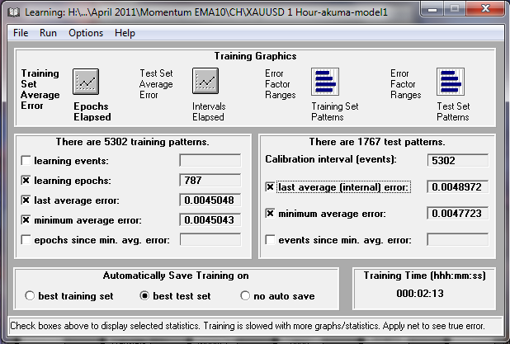Open the File menu
The height and width of the screenshot is (344, 510).
(x=21, y=33)
